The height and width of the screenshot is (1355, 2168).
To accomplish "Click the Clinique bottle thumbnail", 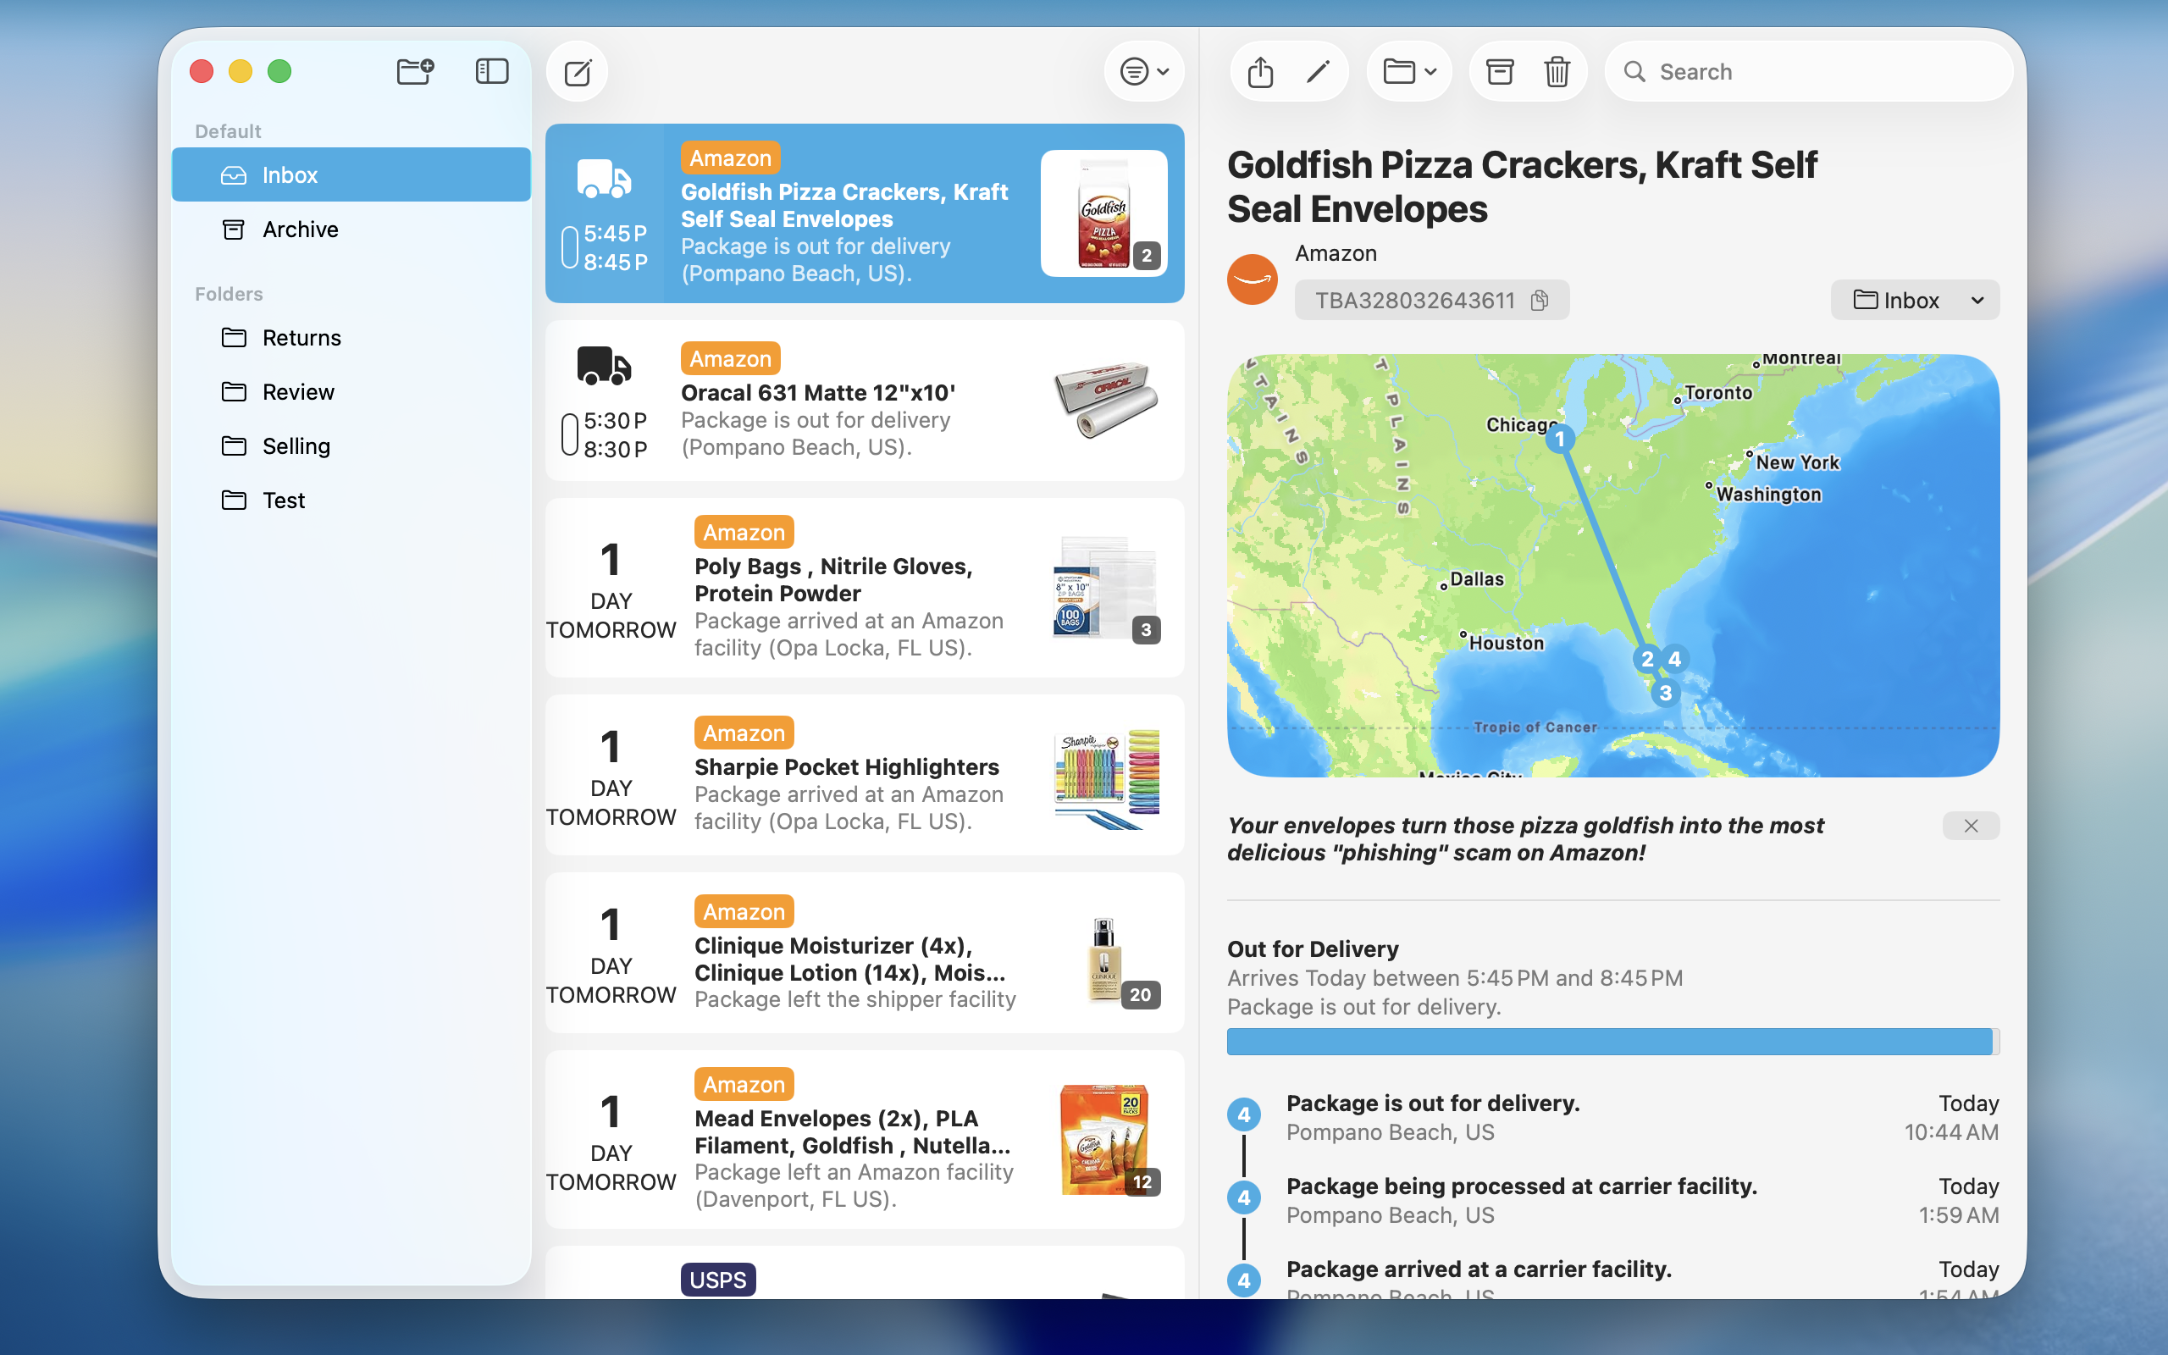I will click(1103, 959).
